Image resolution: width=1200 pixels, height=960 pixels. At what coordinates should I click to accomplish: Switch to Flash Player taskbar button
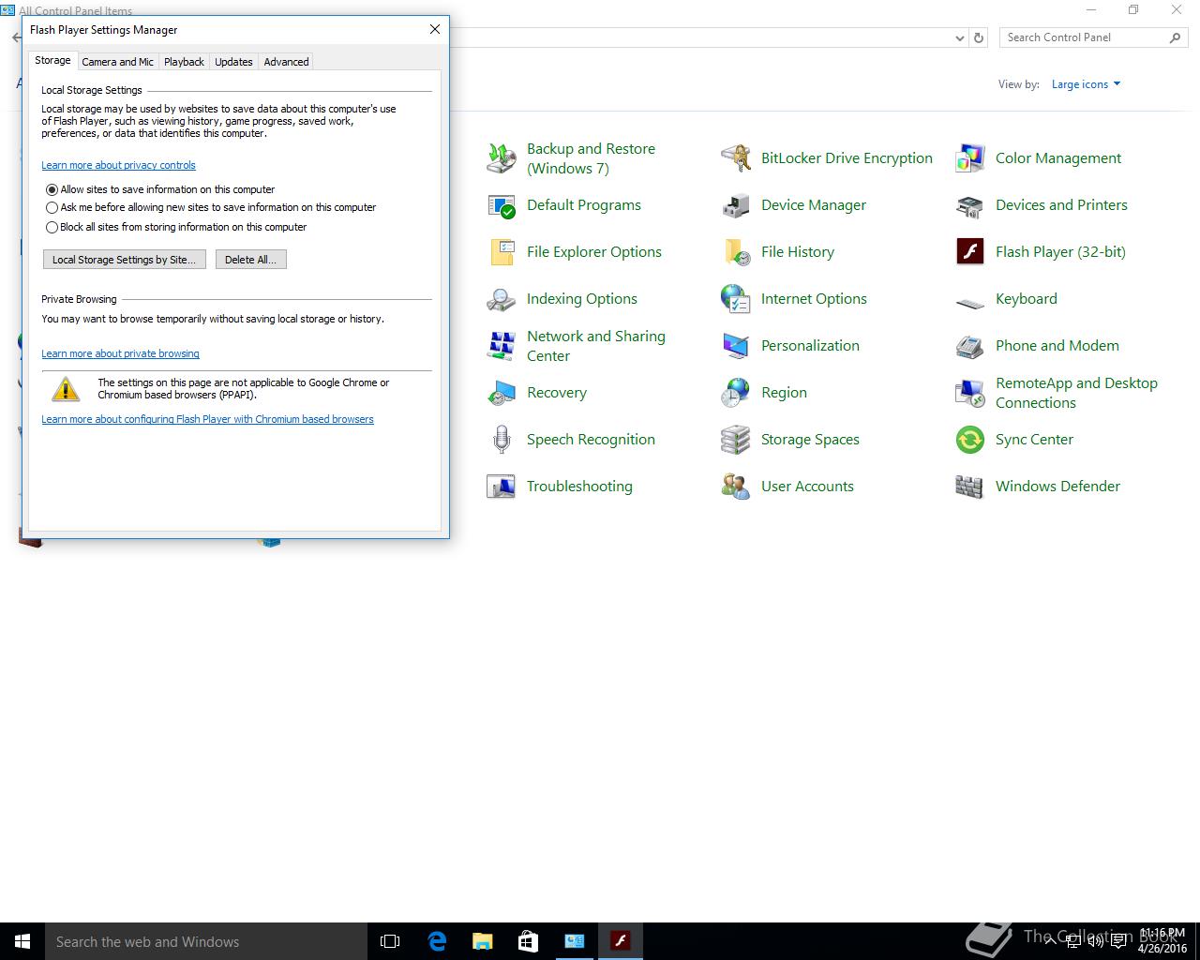tap(620, 941)
